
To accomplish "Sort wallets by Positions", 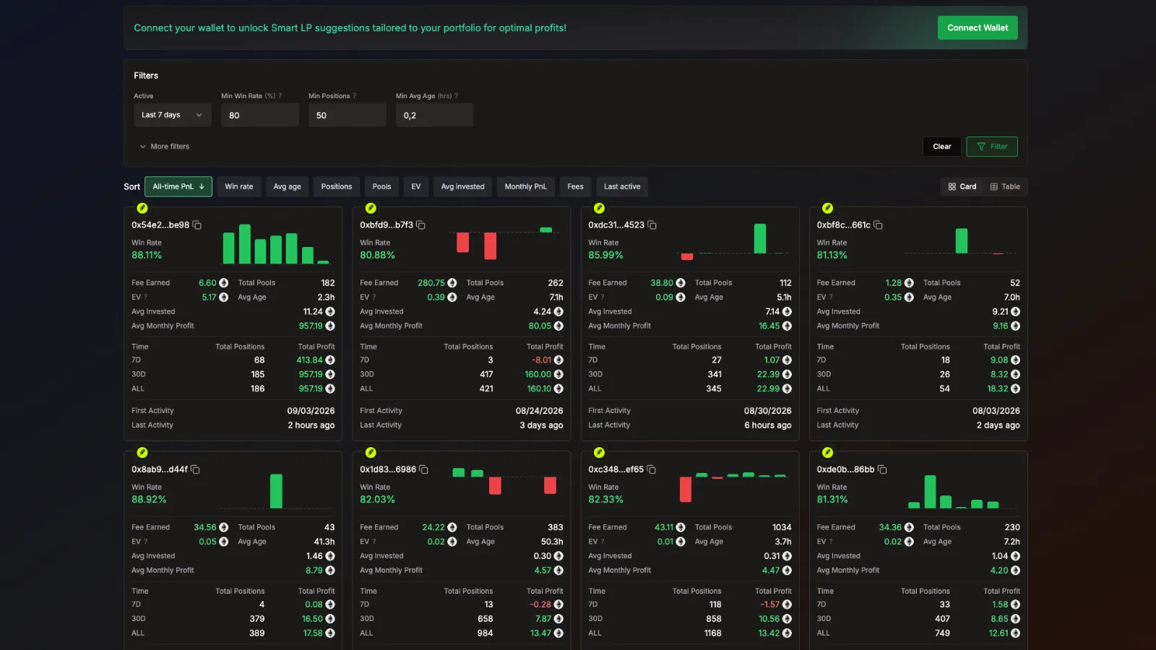I will 337,187.
